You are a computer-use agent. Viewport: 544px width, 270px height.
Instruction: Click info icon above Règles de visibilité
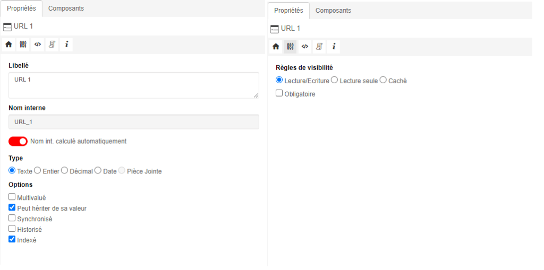tap(334, 47)
